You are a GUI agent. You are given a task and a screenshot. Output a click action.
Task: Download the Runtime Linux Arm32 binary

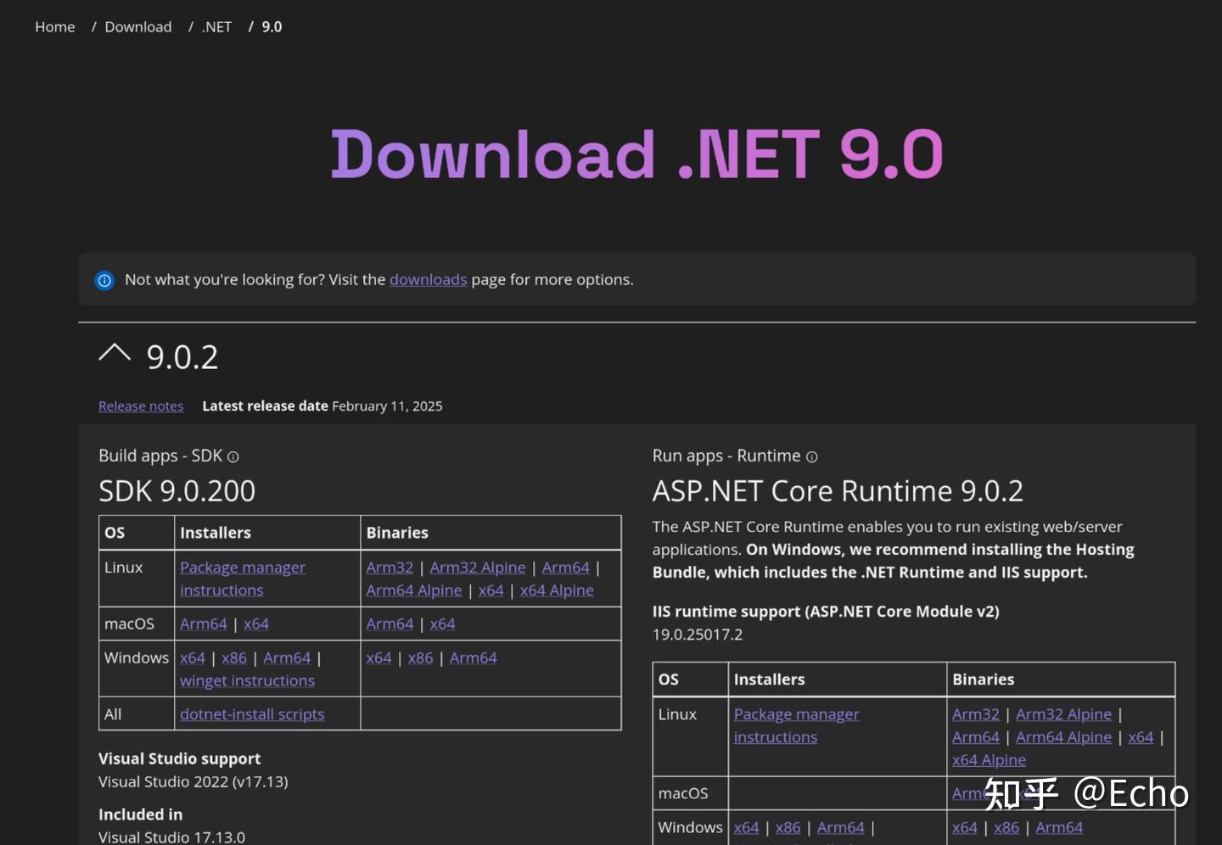(976, 714)
